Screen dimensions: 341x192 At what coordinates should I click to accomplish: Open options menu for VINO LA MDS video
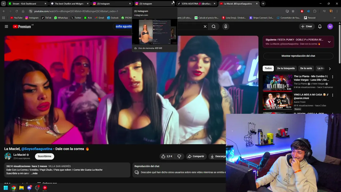pyautogui.click(x=332, y=95)
